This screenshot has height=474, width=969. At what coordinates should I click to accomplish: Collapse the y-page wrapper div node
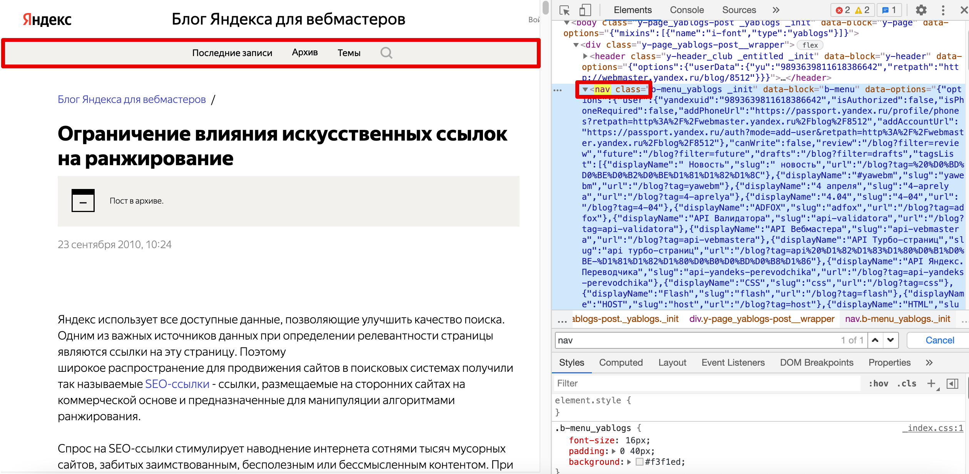pyautogui.click(x=576, y=45)
